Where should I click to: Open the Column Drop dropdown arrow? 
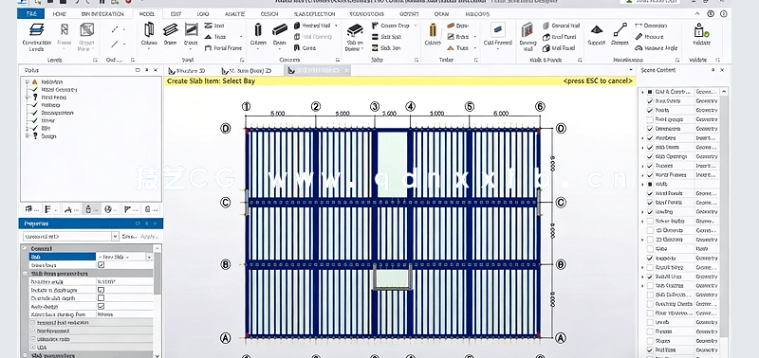click(415, 26)
